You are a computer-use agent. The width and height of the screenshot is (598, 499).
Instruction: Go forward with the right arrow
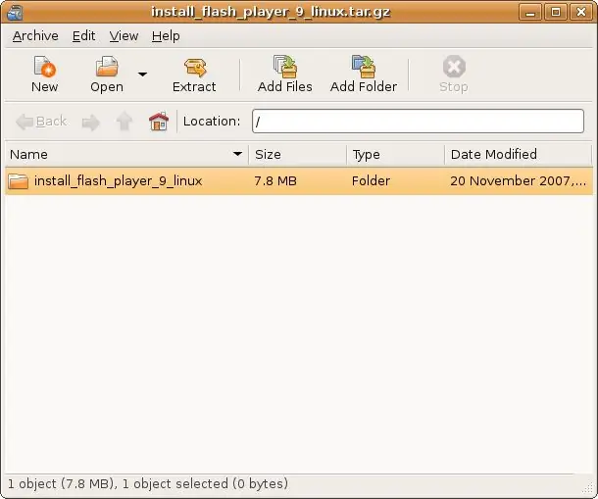[91, 123]
